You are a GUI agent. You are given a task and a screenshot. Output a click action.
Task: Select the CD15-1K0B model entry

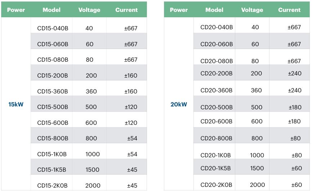(52, 154)
